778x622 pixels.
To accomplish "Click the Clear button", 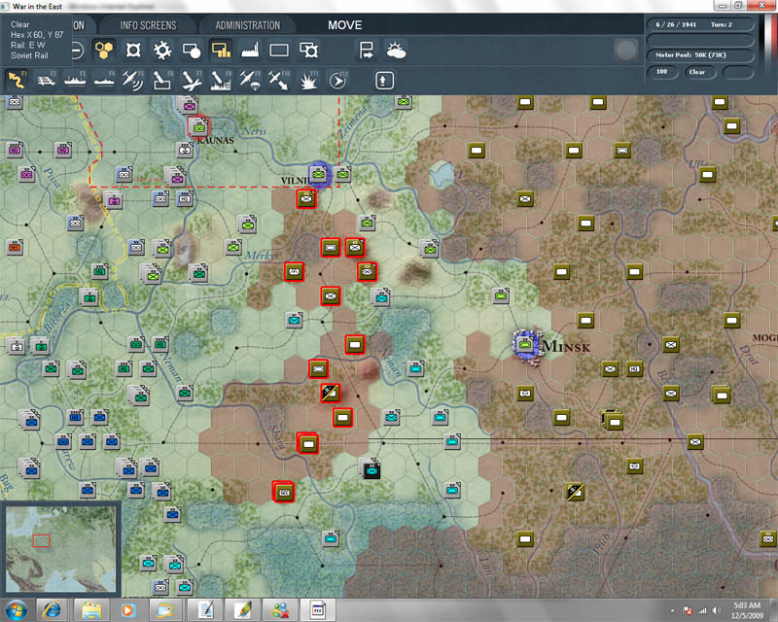I will [x=700, y=72].
